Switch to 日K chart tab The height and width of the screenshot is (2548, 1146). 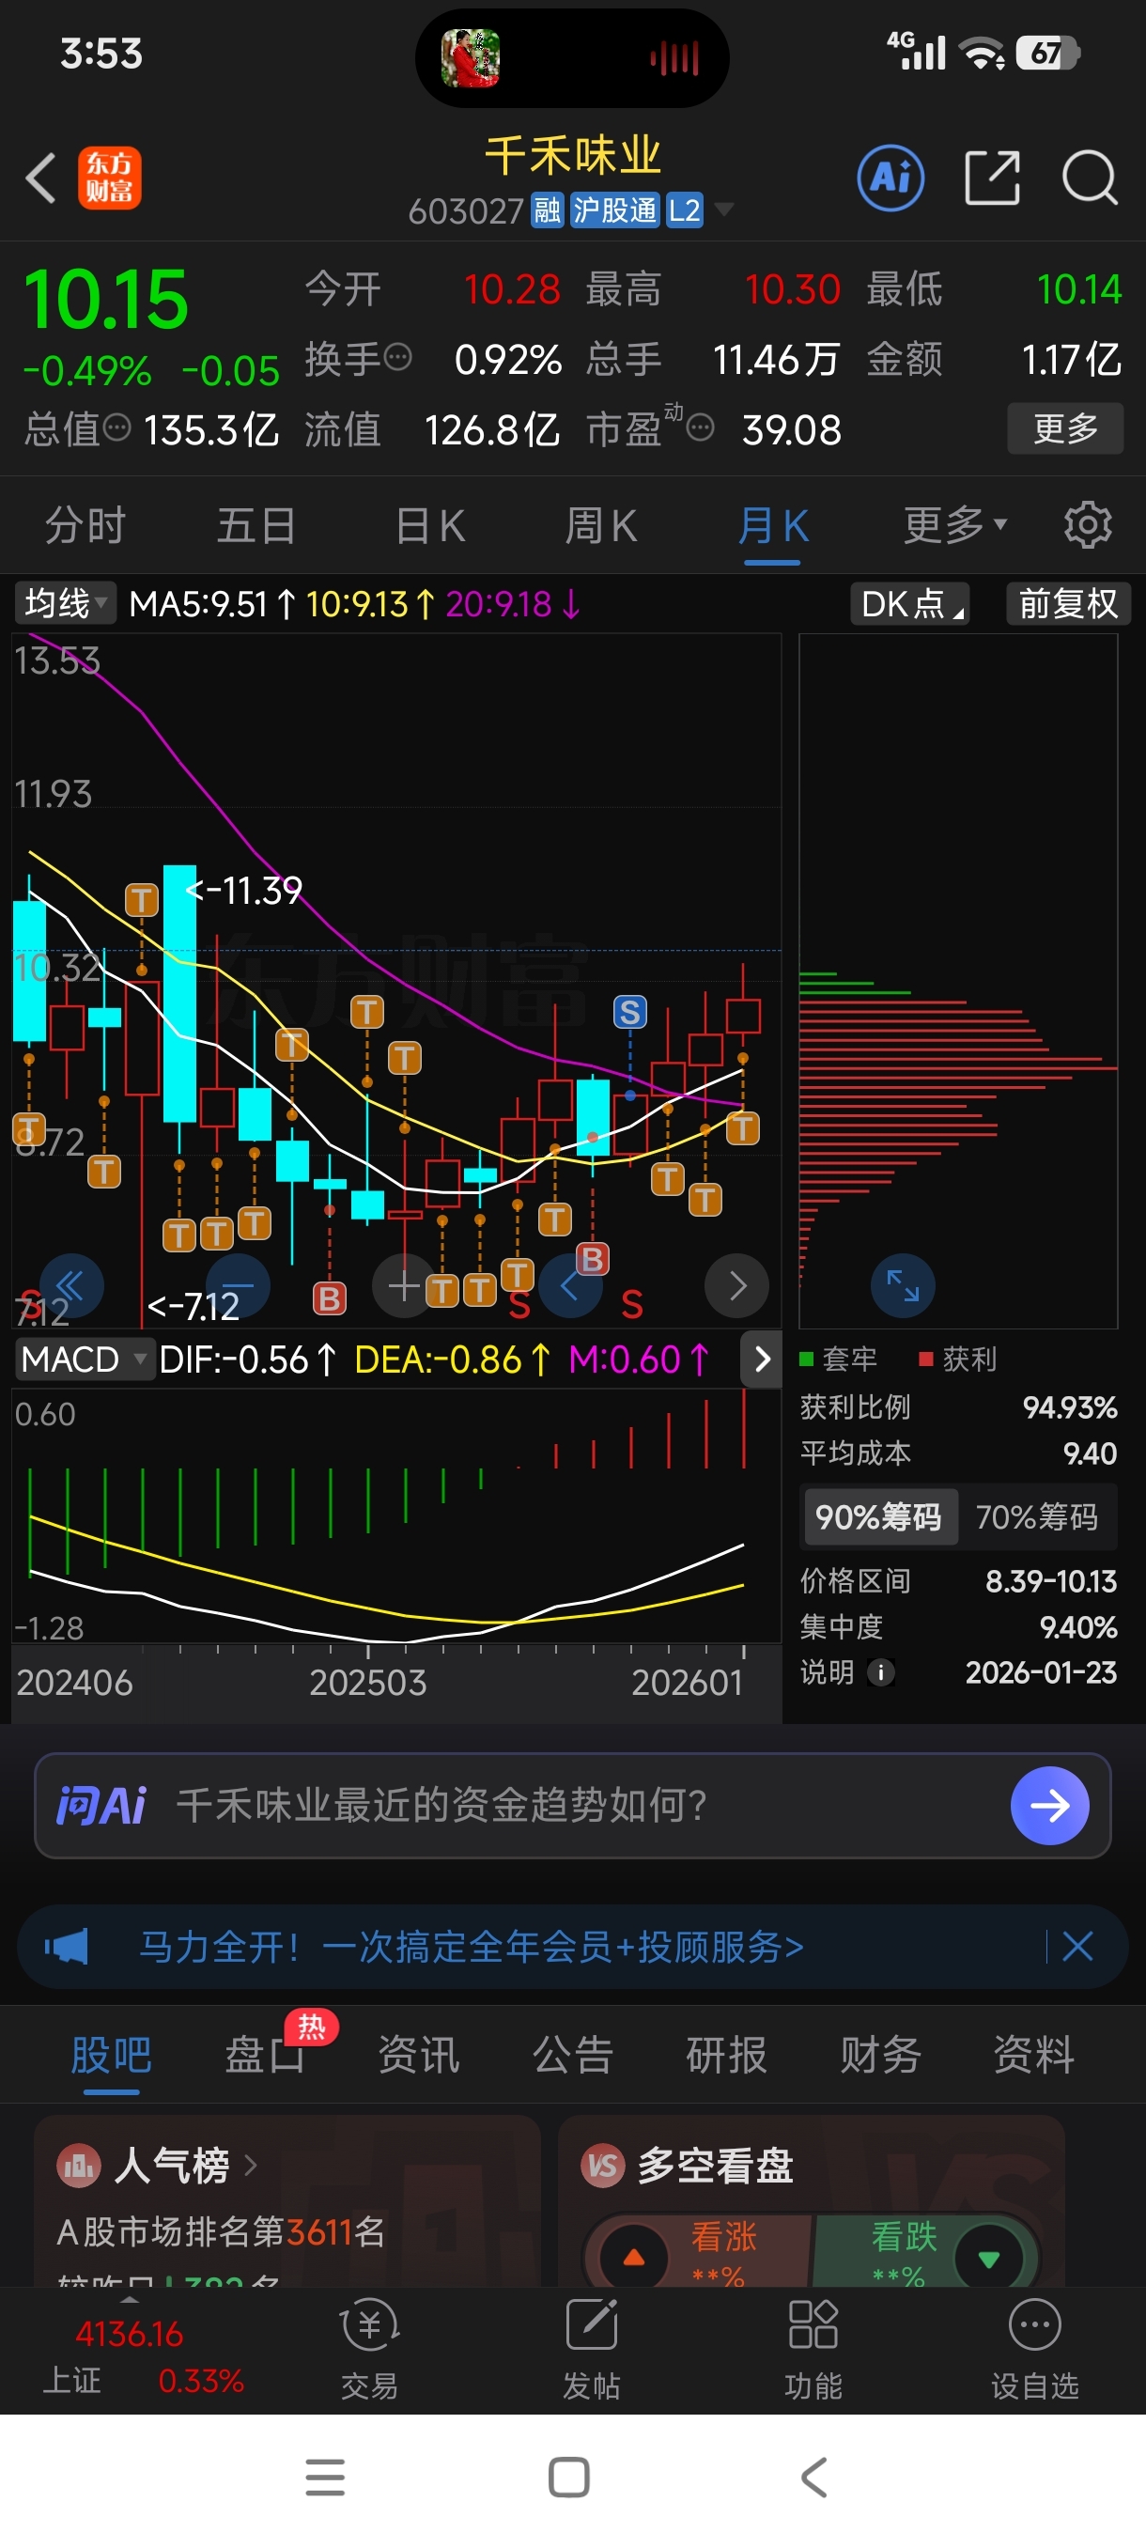[x=429, y=524]
